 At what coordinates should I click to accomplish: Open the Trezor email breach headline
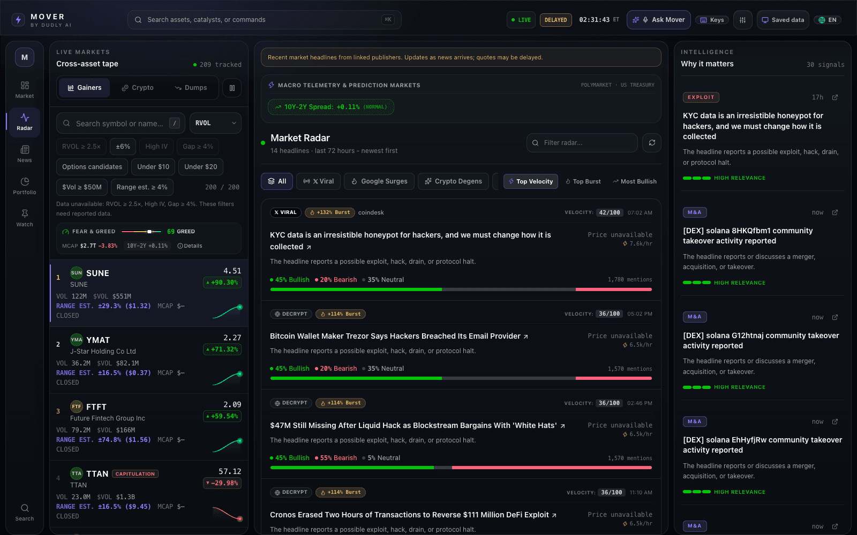399,336
